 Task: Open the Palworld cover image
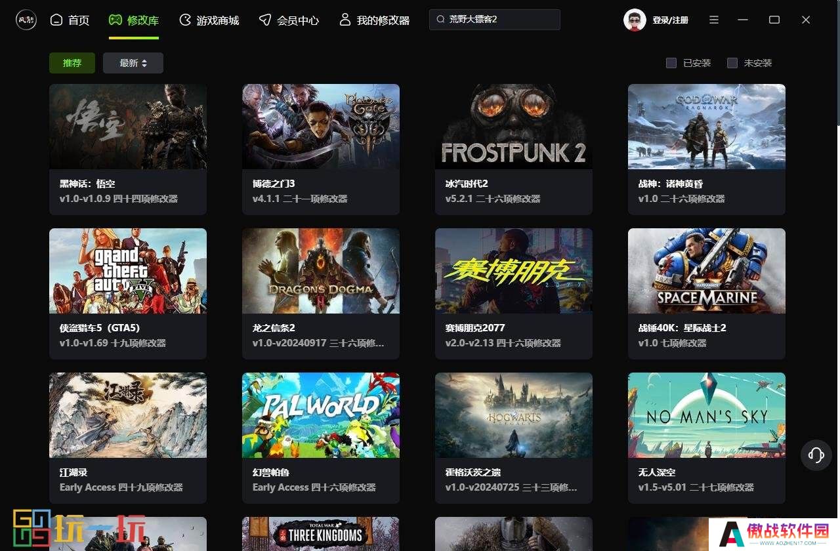[x=321, y=415]
